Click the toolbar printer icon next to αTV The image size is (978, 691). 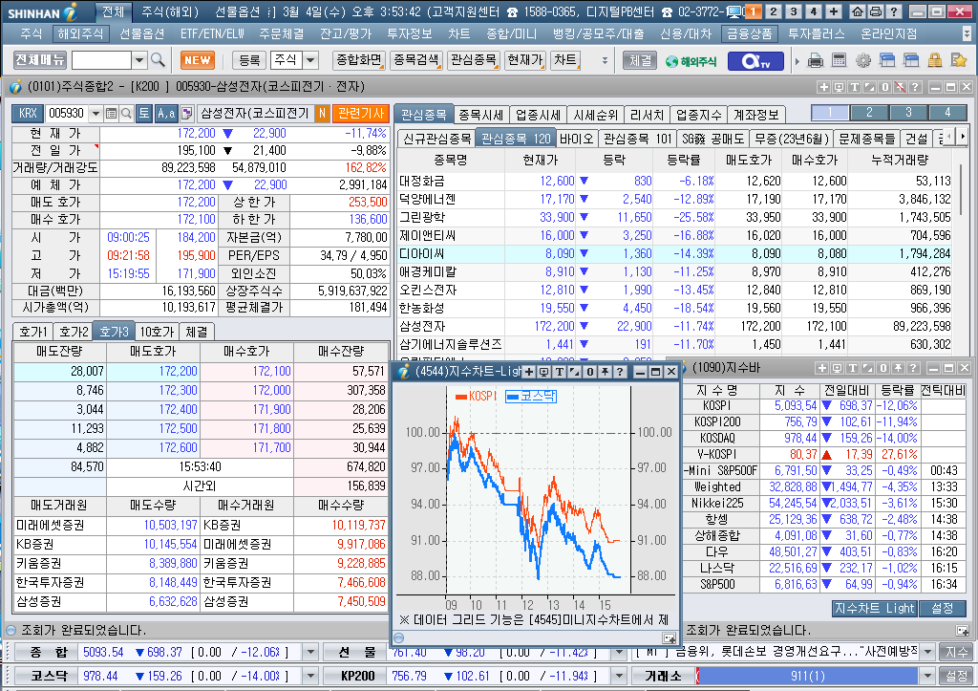tap(816, 60)
